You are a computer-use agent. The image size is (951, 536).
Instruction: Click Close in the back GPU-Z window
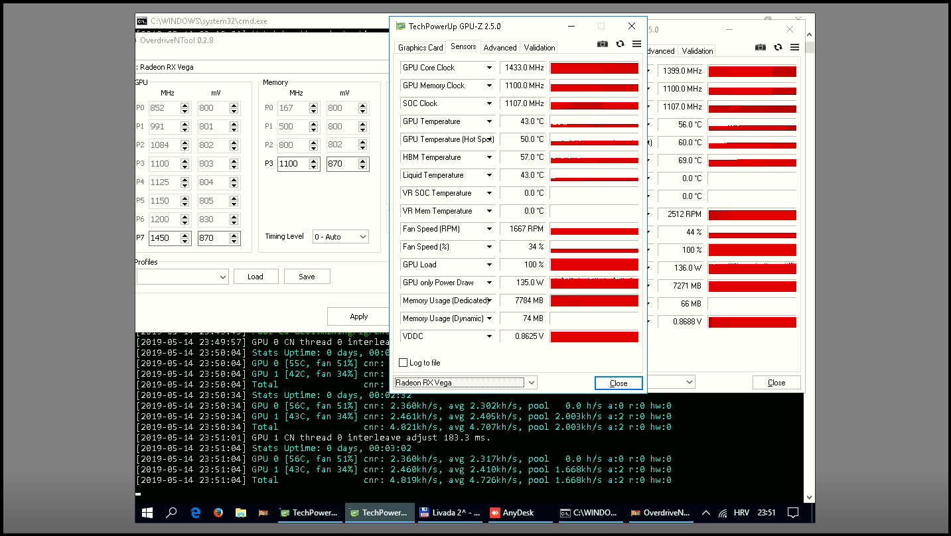(x=776, y=383)
